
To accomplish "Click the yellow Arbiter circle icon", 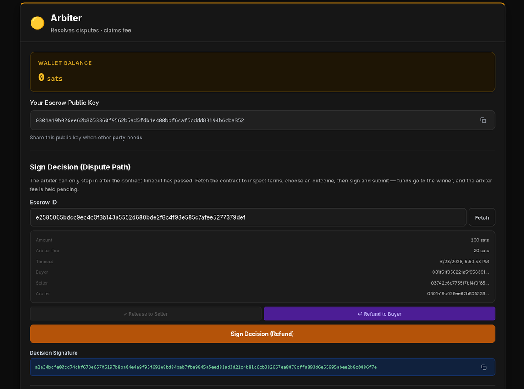I will 37,23.
